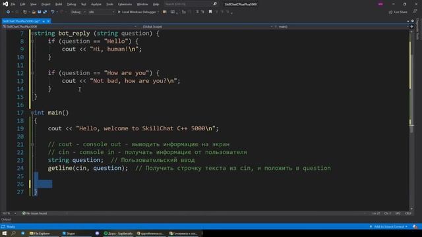Open the Tools menu
This screenshot has height=237, width=422.
click(x=109, y=5)
